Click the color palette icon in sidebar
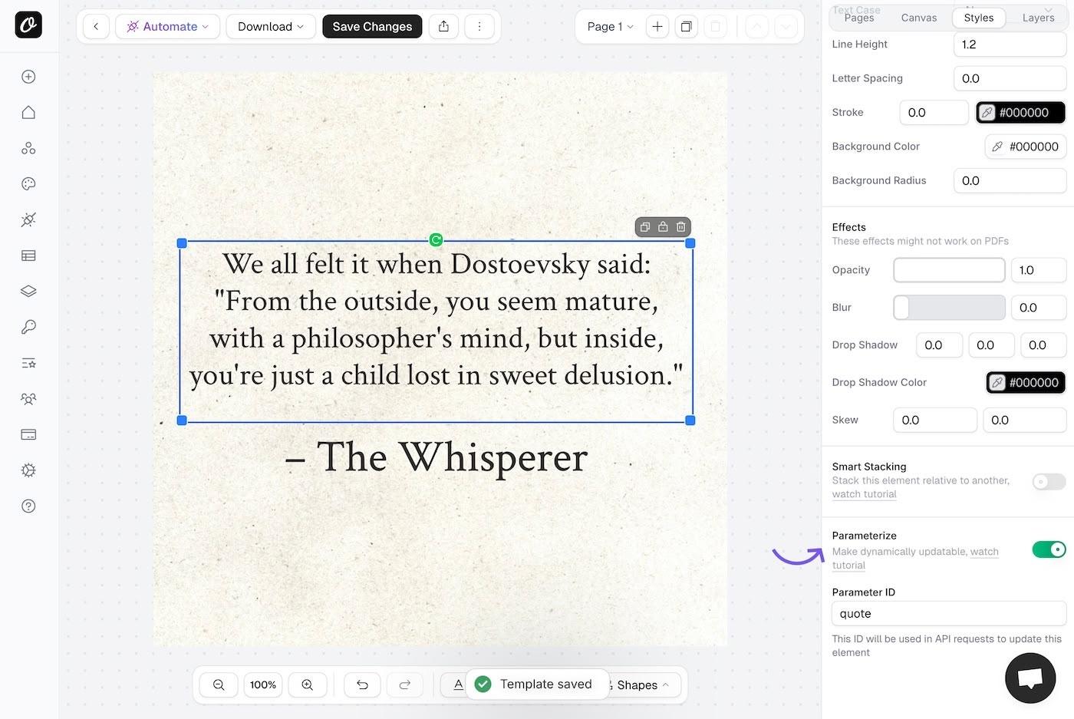Viewport: 1074px width, 719px height. pos(28,184)
